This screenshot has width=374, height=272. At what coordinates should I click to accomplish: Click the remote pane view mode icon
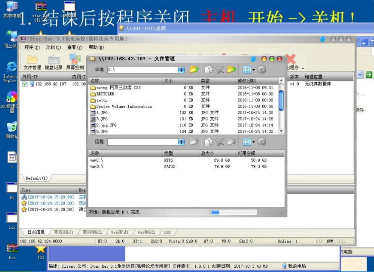click(247, 142)
